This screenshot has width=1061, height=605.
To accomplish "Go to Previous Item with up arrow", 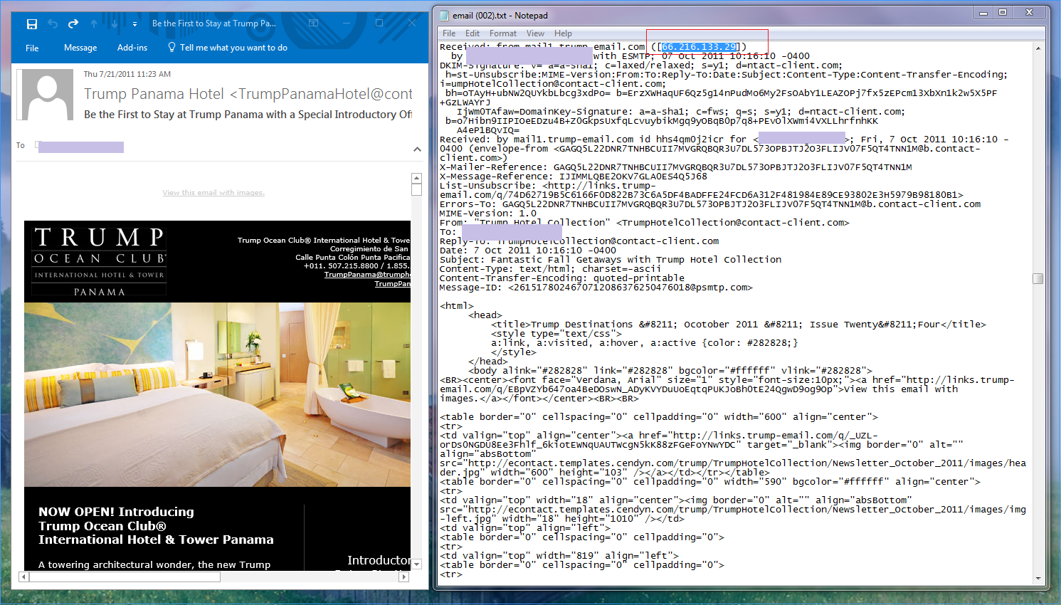I will pyautogui.click(x=94, y=24).
